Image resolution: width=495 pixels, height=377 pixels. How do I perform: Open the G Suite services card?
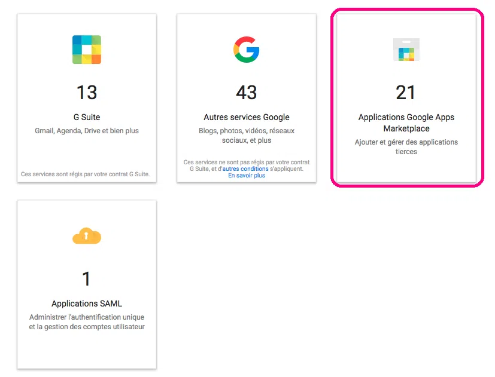(87, 98)
